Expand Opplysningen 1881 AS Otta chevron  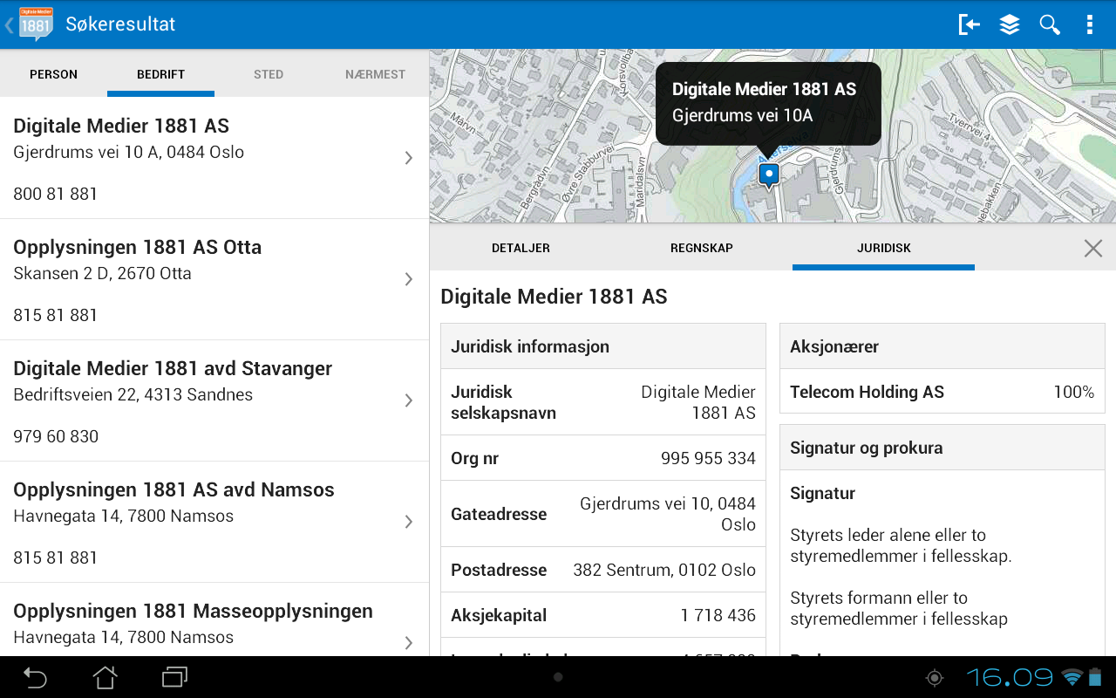coord(408,279)
